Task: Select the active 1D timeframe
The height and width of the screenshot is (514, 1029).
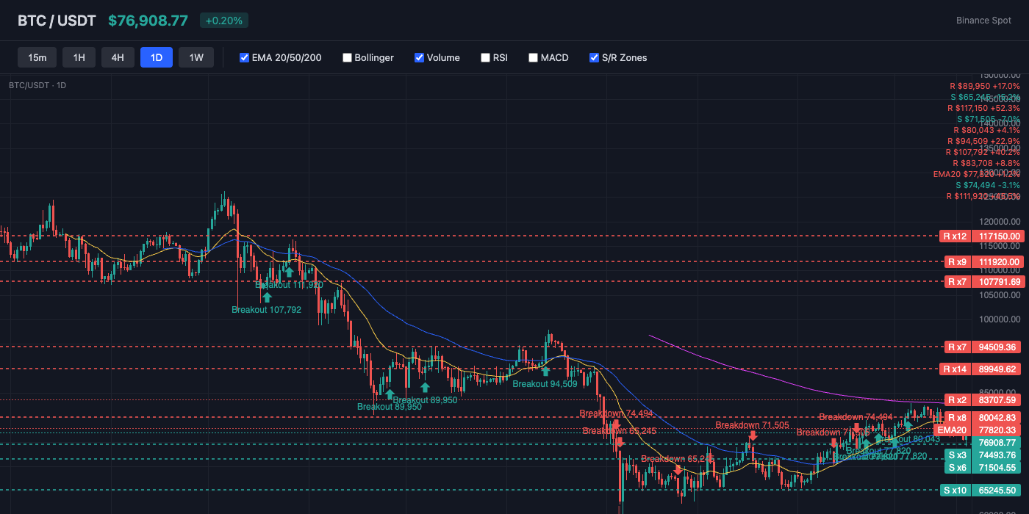Action: pos(157,57)
